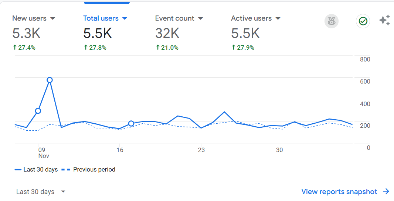The image size is (394, 201).
Task: Click the circled data point after 16
Action: coord(131,123)
